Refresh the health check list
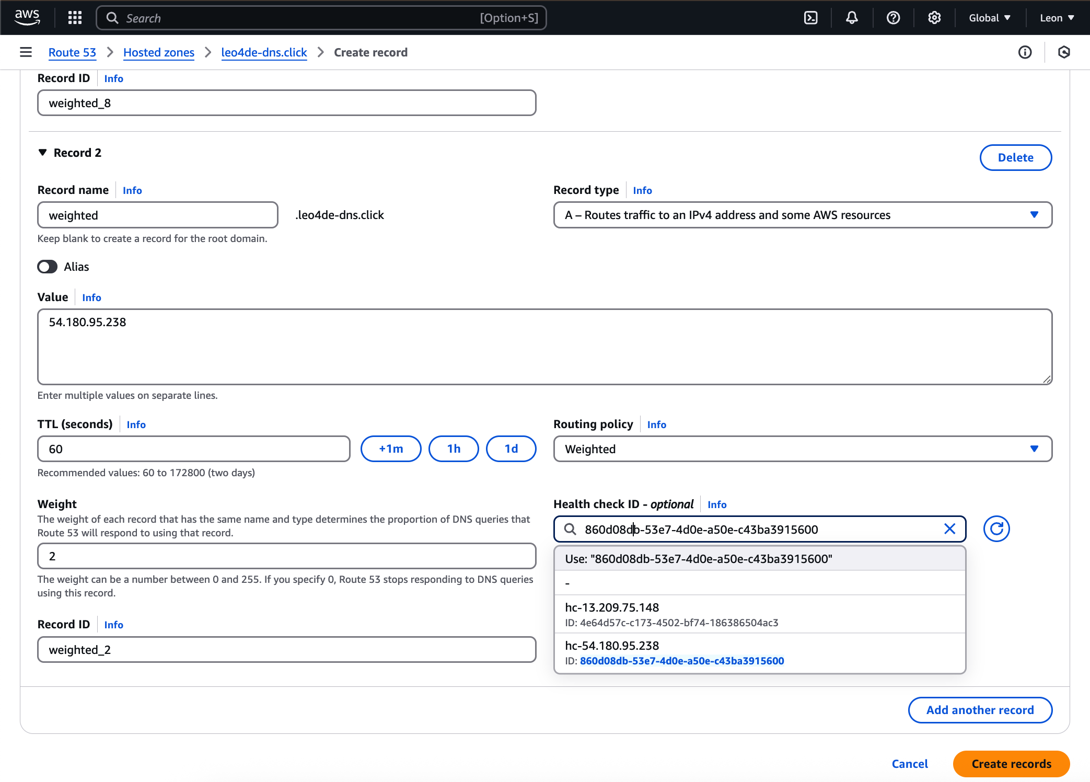This screenshot has width=1090, height=782. coord(996,529)
